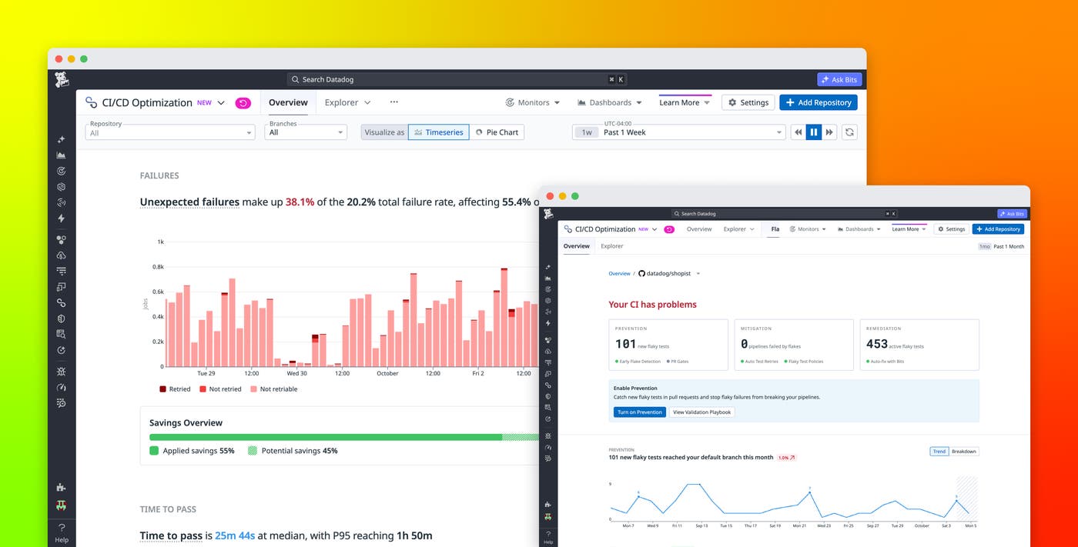Select the Trend view toggle
Viewport: 1078px width, 547px height.
coord(939,452)
